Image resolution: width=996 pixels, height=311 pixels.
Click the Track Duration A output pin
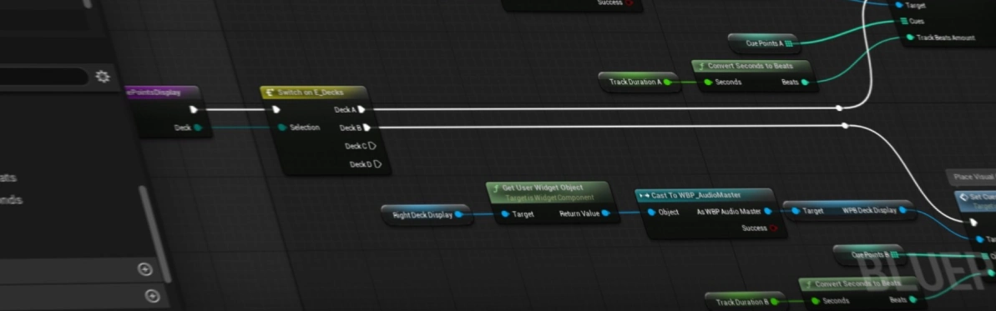click(667, 82)
